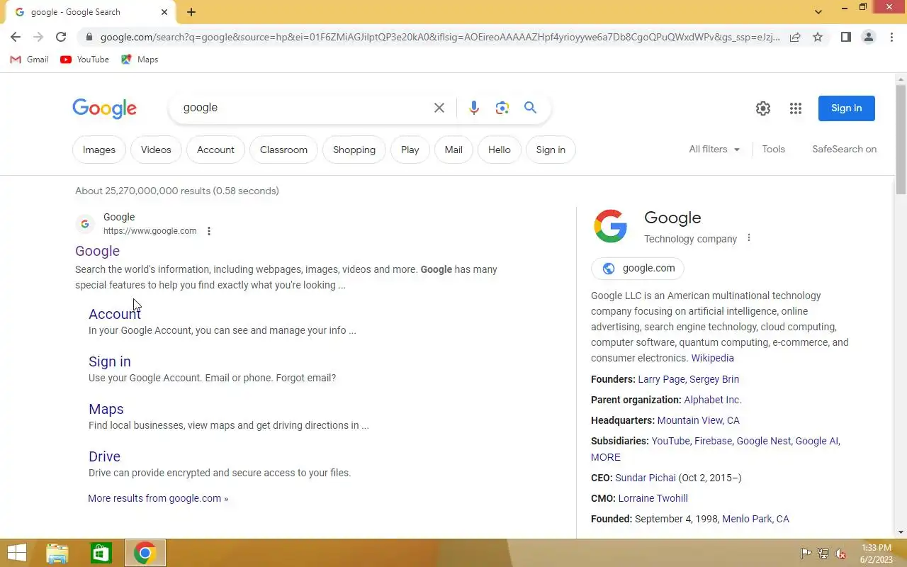Viewport: 907px width, 567px height.
Task: Click Sergey Brin founder link
Action: coord(714,379)
